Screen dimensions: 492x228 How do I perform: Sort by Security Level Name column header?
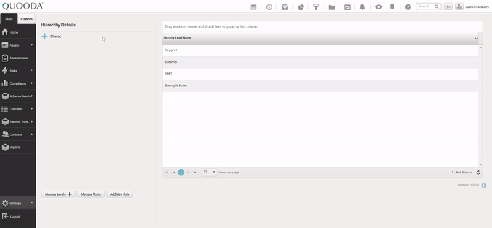177,38
